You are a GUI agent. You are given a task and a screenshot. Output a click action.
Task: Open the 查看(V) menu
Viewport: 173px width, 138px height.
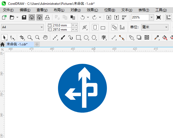point(42,10)
